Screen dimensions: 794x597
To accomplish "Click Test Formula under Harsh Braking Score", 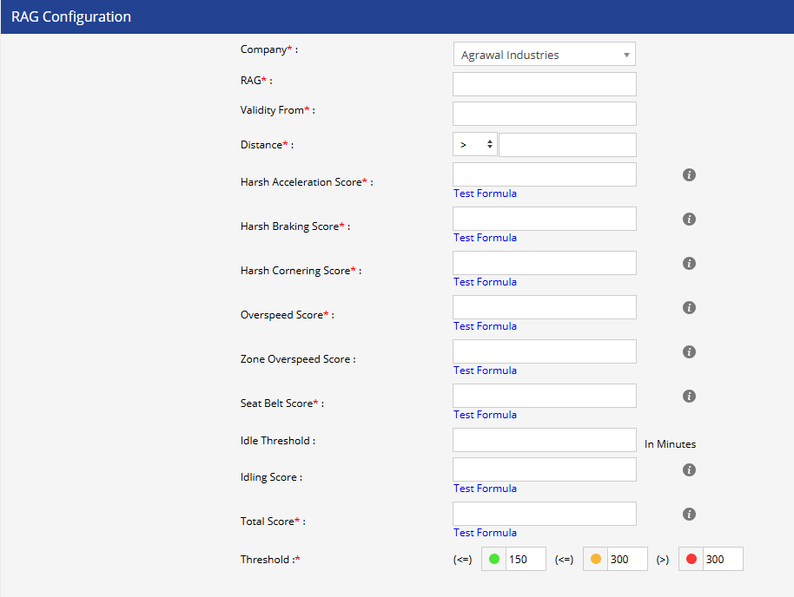I will (485, 238).
